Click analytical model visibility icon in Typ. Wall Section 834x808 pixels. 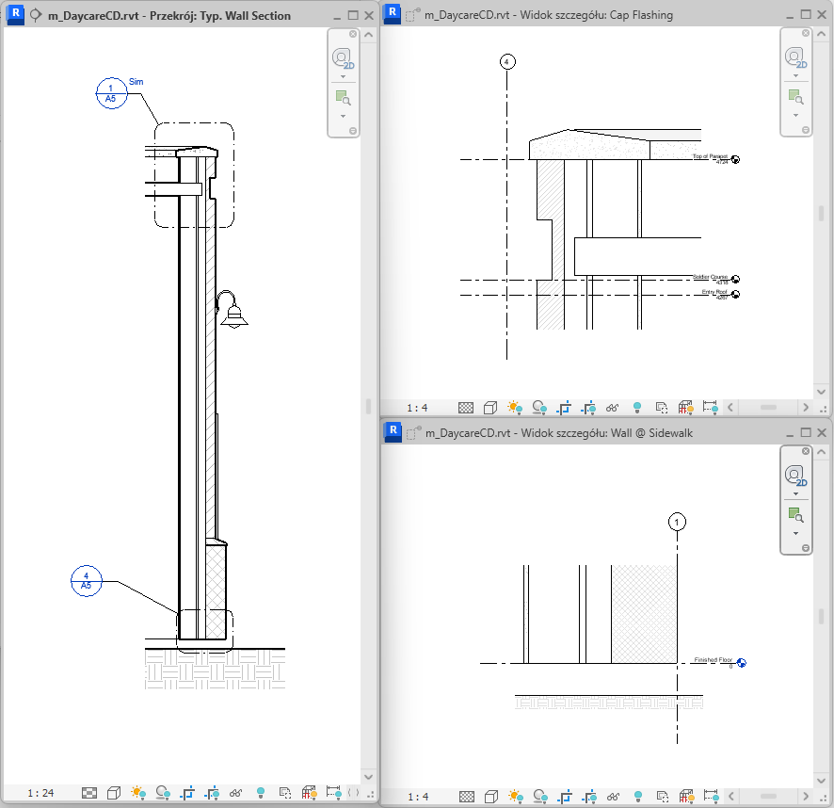click(x=309, y=793)
